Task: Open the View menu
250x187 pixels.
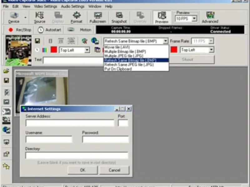Action: pyautogui.click(x=26, y=6)
